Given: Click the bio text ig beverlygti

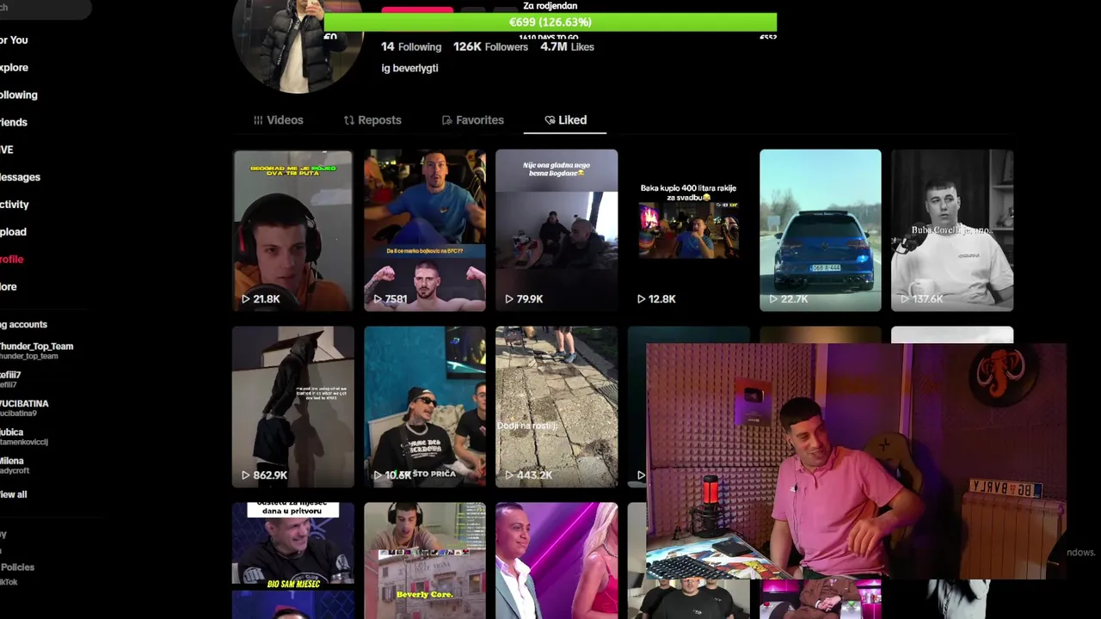Looking at the screenshot, I should click(410, 68).
